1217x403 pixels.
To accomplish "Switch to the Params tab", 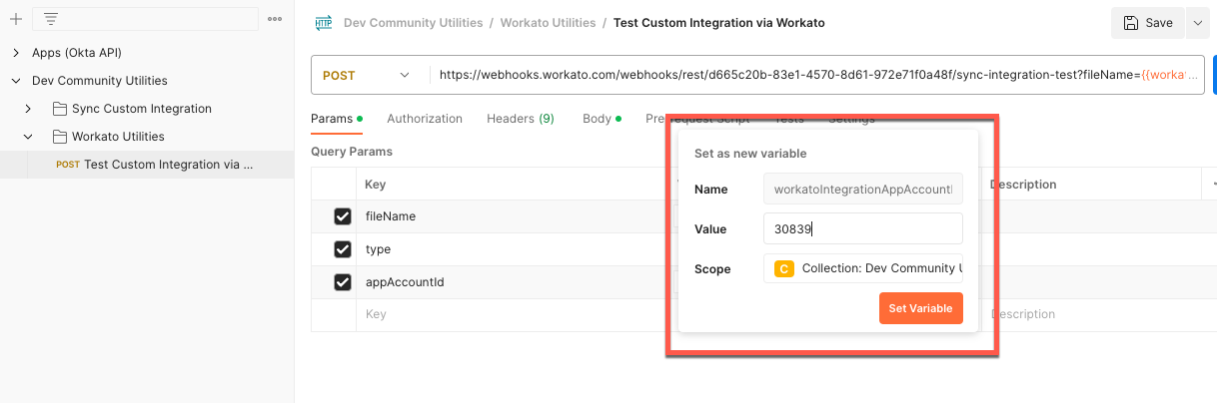I will pos(337,119).
